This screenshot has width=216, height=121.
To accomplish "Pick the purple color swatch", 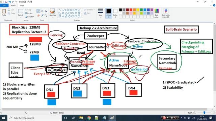I will coord(152,10).
